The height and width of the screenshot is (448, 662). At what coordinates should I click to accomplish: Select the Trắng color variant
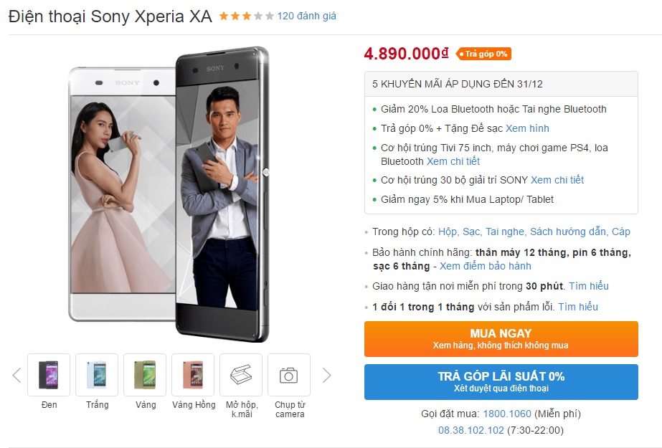coord(97,373)
